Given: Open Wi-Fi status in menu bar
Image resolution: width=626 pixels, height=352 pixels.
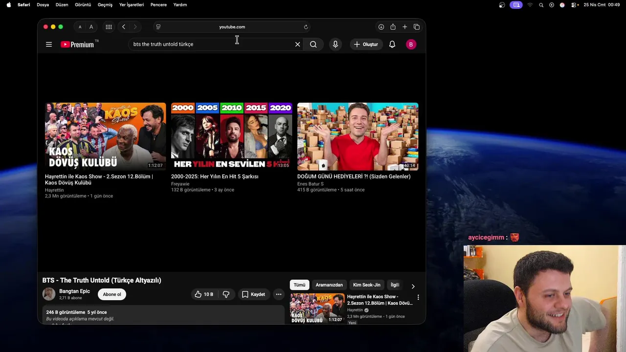Looking at the screenshot, I should tap(530, 5).
